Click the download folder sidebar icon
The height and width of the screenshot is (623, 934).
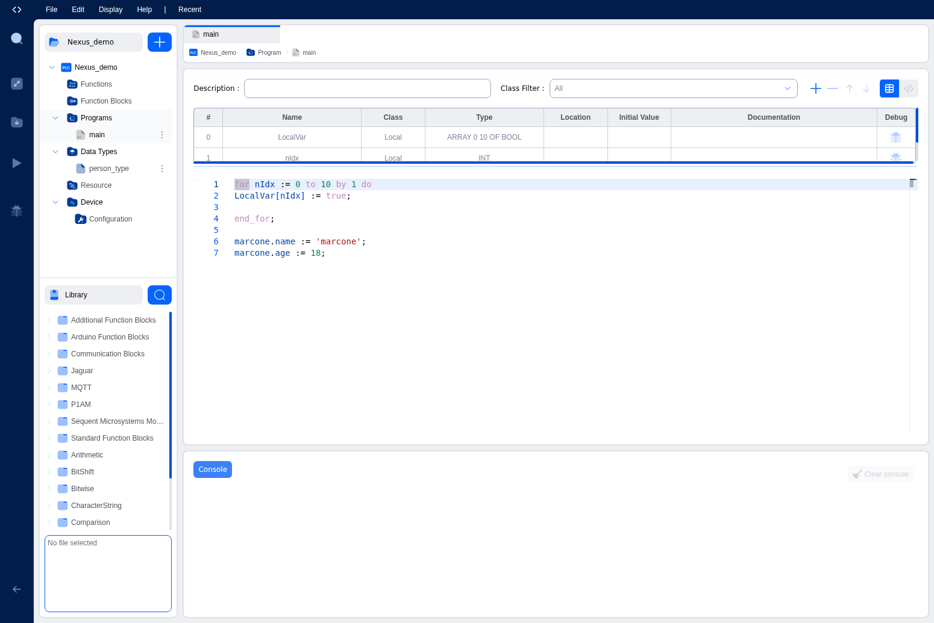click(17, 122)
